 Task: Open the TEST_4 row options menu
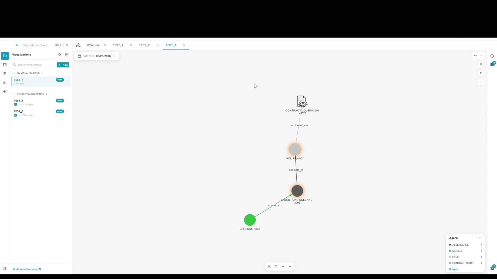pyautogui.click(x=67, y=80)
